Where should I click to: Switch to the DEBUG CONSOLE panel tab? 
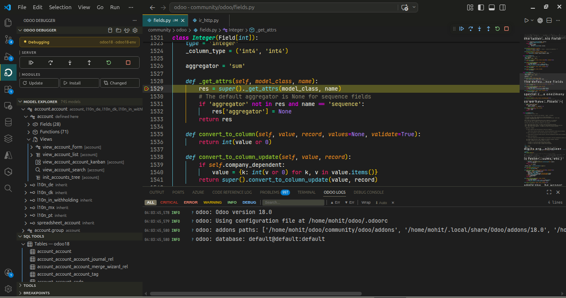[x=369, y=192]
